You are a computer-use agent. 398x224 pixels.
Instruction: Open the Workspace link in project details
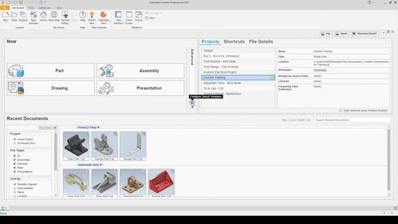tap(320, 70)
